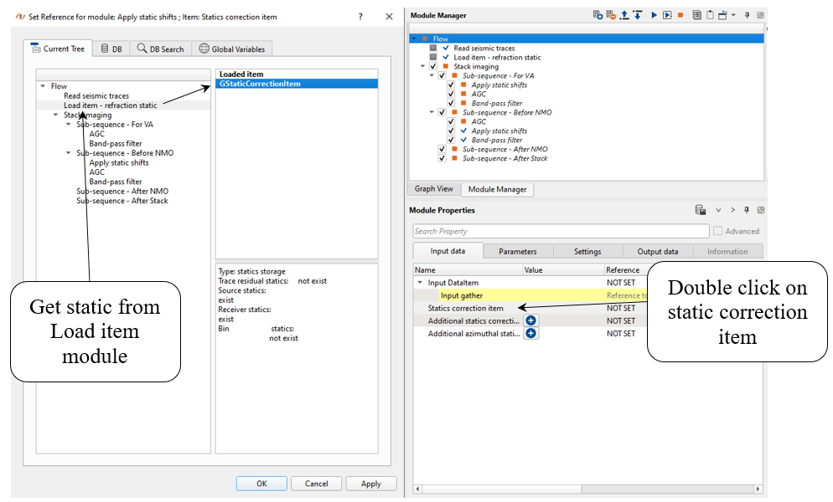
Task: Click the plus icon beside Additional azimuthal statics
Action: click(531, 333)
